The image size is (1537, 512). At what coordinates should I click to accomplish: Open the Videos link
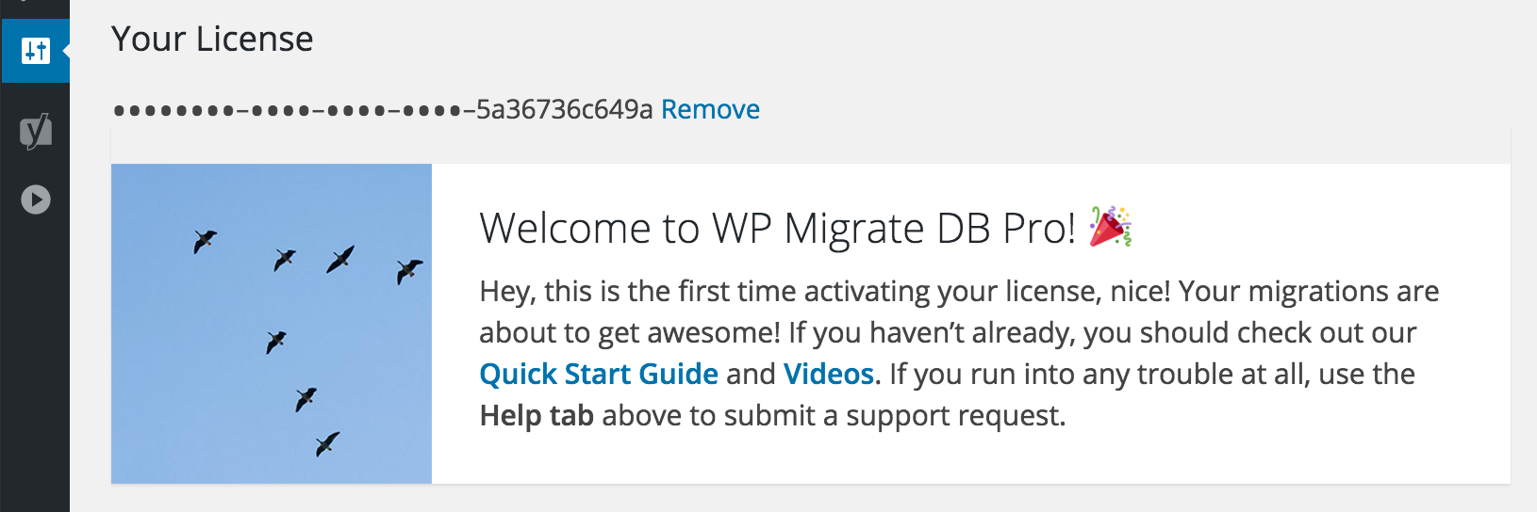829,374
